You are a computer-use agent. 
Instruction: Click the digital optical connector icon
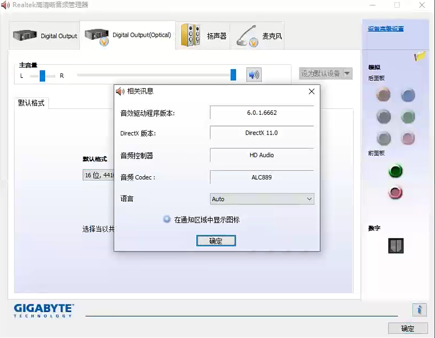(x=396, y=246)
